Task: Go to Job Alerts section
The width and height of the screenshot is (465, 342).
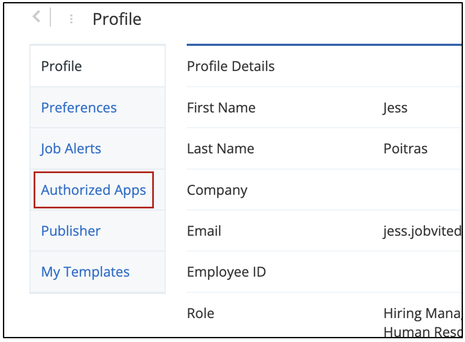Action: (71, 149)
